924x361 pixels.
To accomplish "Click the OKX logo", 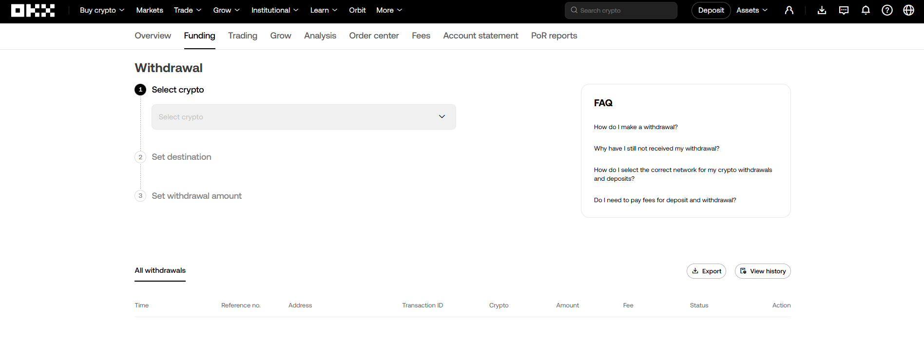I will [x=33, y=10].
